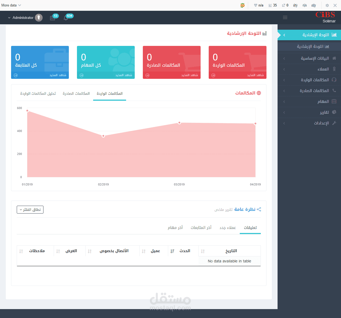
Task: Click the user icon beside العملاء
Action: (x=334, y=69)
